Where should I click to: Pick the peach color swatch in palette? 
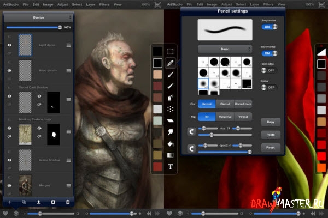[x=157, y=75]
